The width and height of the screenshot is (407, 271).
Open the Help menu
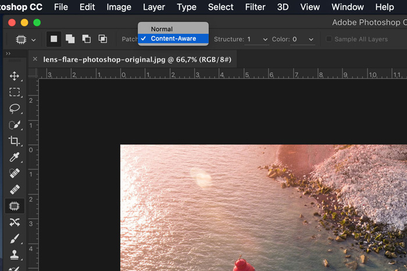coord(384,7)
